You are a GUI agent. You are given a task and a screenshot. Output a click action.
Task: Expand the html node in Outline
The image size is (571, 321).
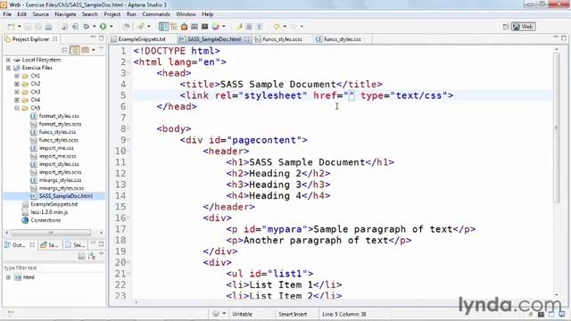point(8,277)
